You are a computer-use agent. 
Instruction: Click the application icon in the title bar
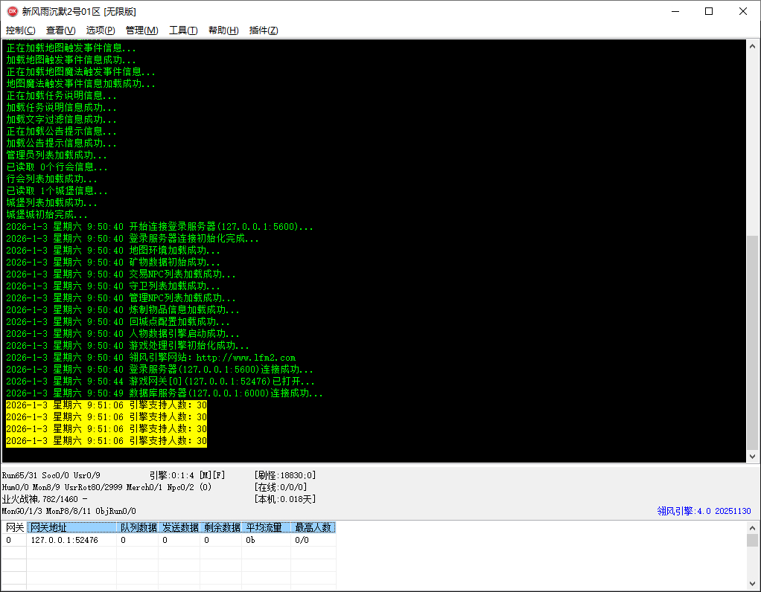coord(12,11)
